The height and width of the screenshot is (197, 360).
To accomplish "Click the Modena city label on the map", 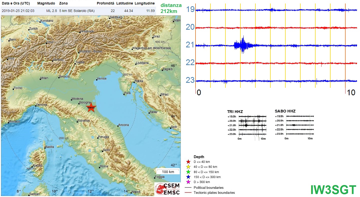I will tap(77, 99).
